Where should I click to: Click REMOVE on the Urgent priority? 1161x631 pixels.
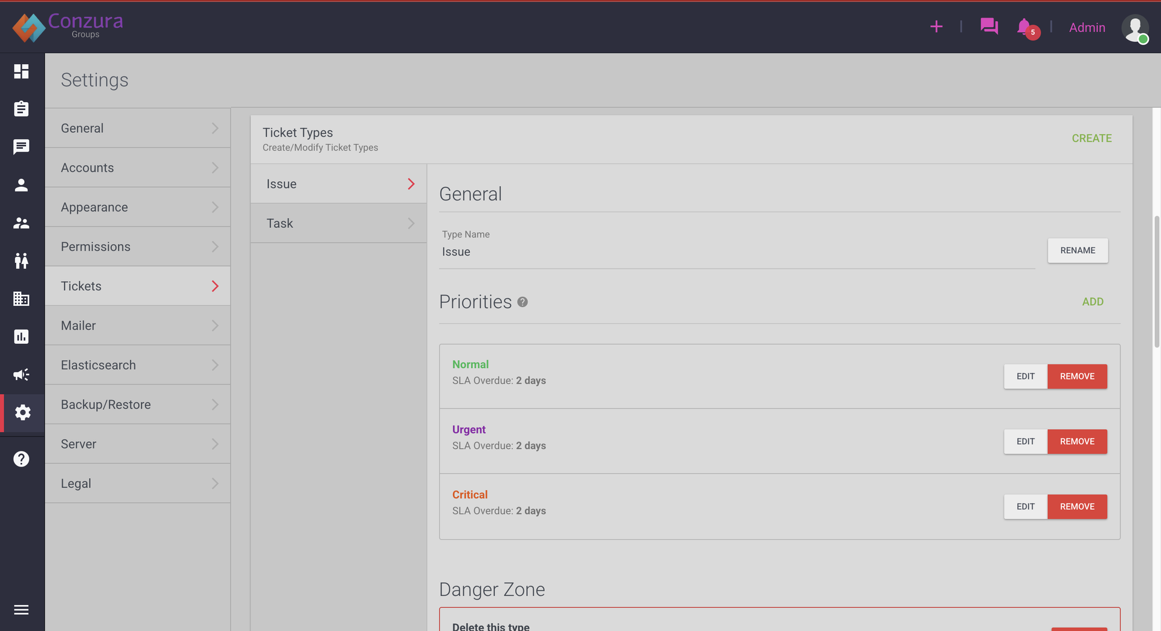pyautogui.click(x=1077, y=441)
